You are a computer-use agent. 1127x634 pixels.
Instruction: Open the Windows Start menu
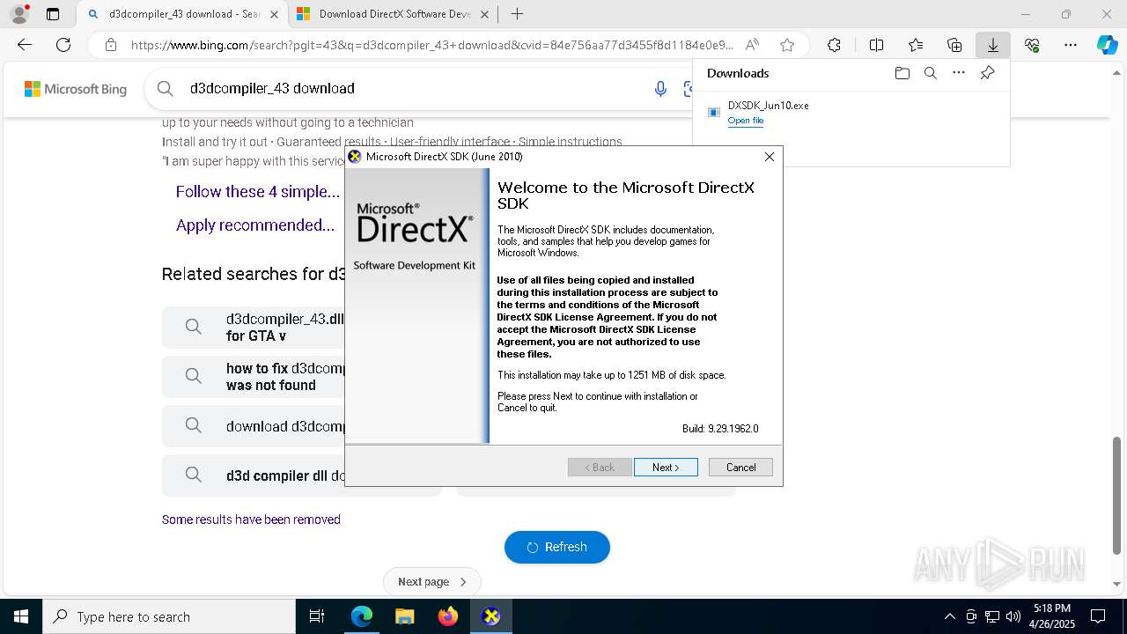click(21, 616)
